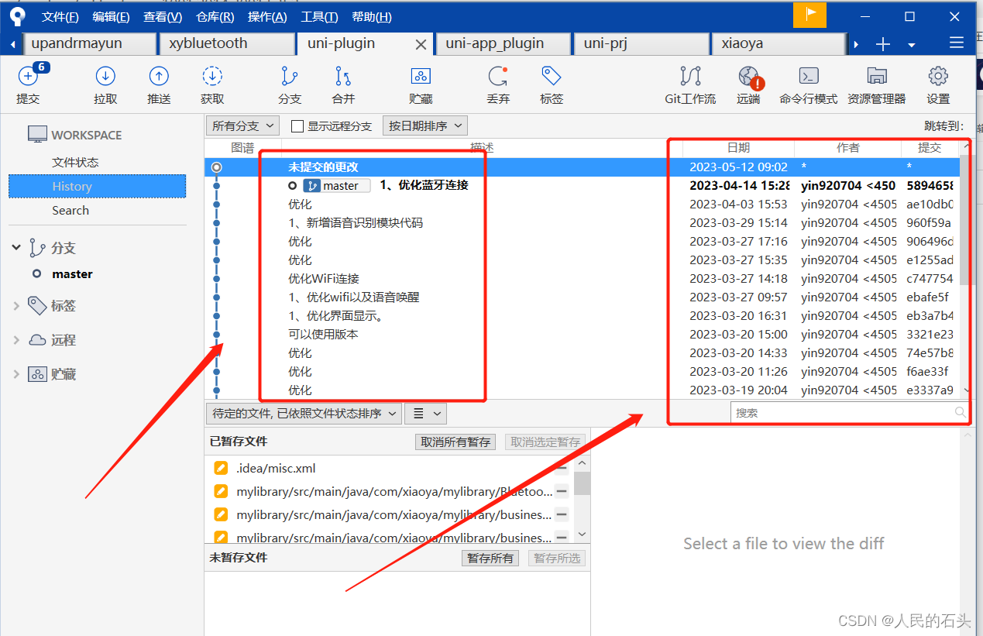Open the 查看(V) menu
Image resolution: width=983 pixels, height=636 pixels.
[x=163, y=17]
